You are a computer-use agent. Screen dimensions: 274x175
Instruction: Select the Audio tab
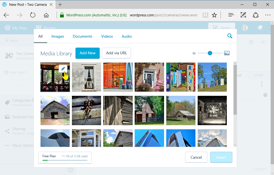[x=127, y=36]
